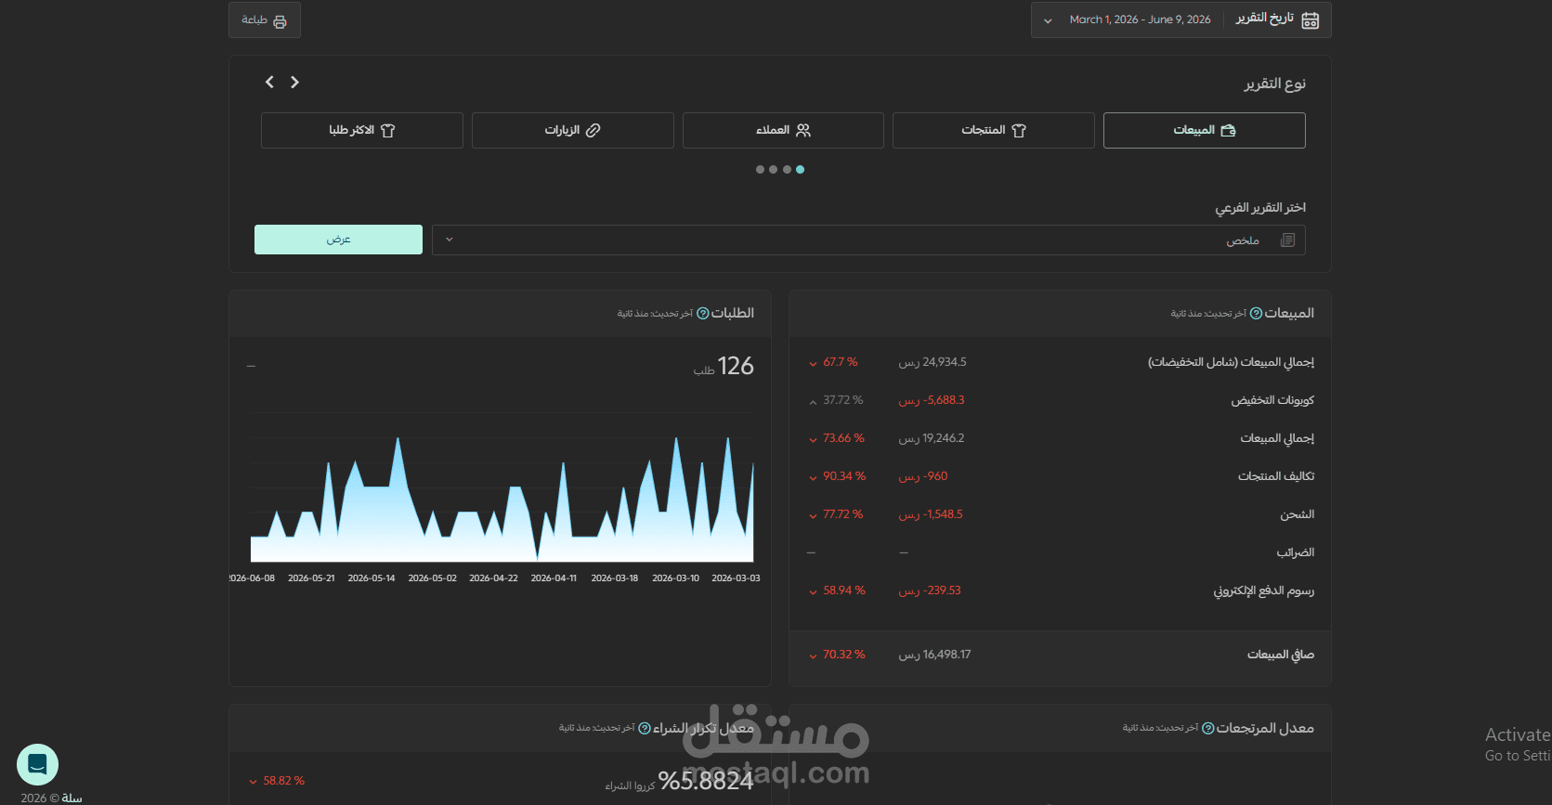The height and width of the screenshot is (805, 1552).
Task: Follow the سلة footer link
Action: [x=72, y=799]
